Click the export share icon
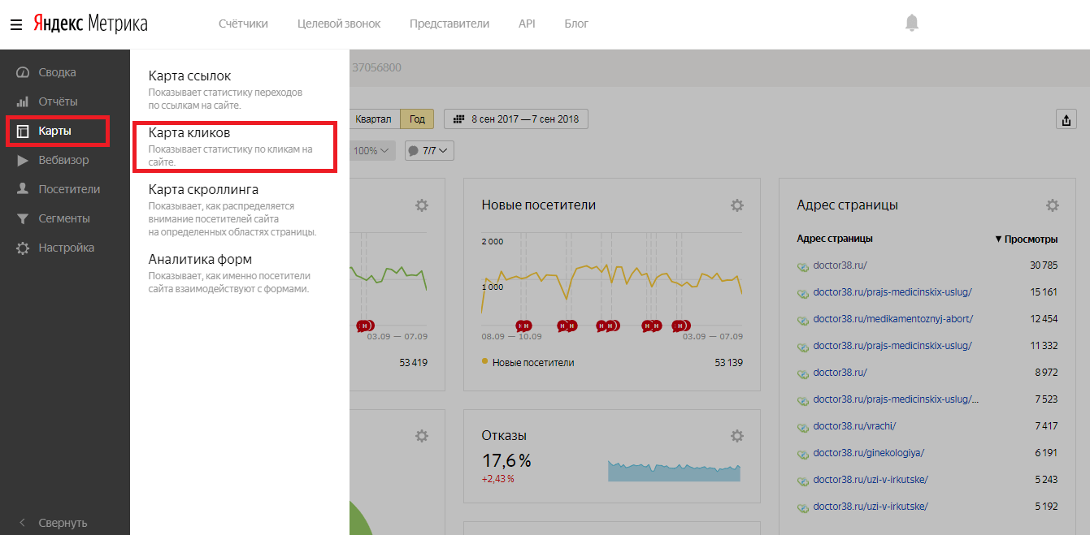This screenshot has width=1090, height=535. tap(1066, 119)
